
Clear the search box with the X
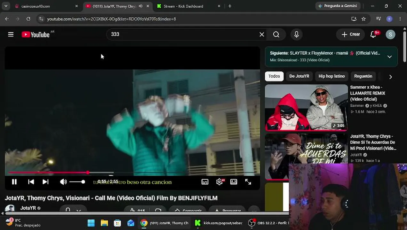[262, 34]
